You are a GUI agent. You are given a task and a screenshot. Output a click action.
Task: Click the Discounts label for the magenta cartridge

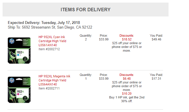pos(127,75)
